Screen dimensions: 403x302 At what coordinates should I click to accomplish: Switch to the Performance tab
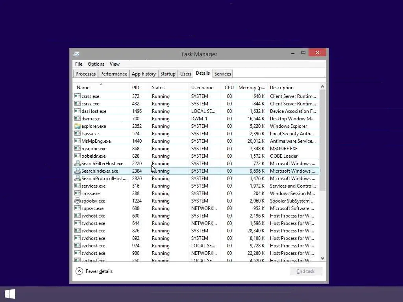[114, 74]
